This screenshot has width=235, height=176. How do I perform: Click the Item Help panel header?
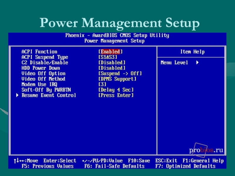(x=192, y=52)
